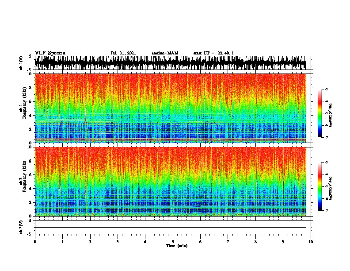Click the ch.1 frequency tick "6"
Screen dimensions: 350x271
[31, 101]
